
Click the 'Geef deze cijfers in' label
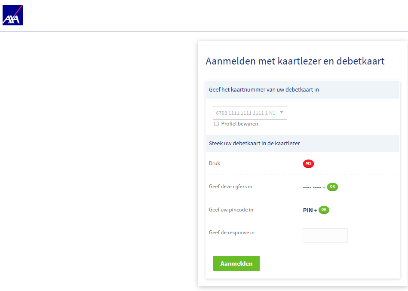click(x=230, y=187)
